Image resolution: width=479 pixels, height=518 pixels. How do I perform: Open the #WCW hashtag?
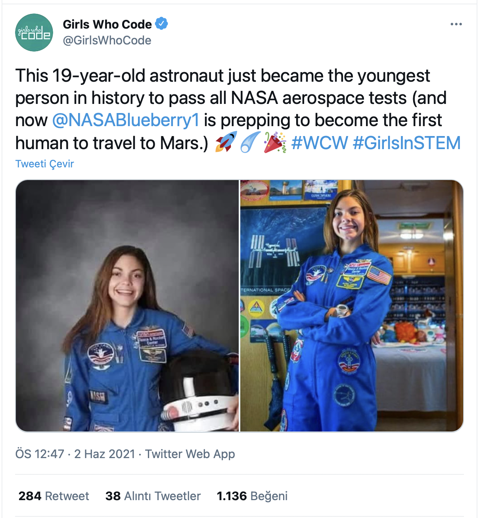320,143
